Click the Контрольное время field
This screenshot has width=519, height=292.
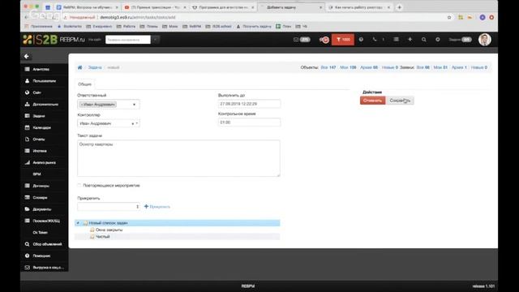click(x=249, y=122)
